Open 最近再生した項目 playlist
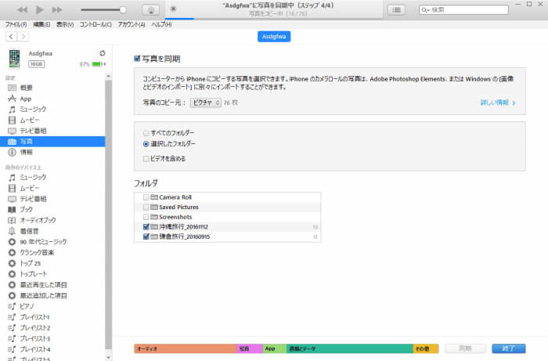This screenshot has height=361, width=548. [x=52, y=285]
